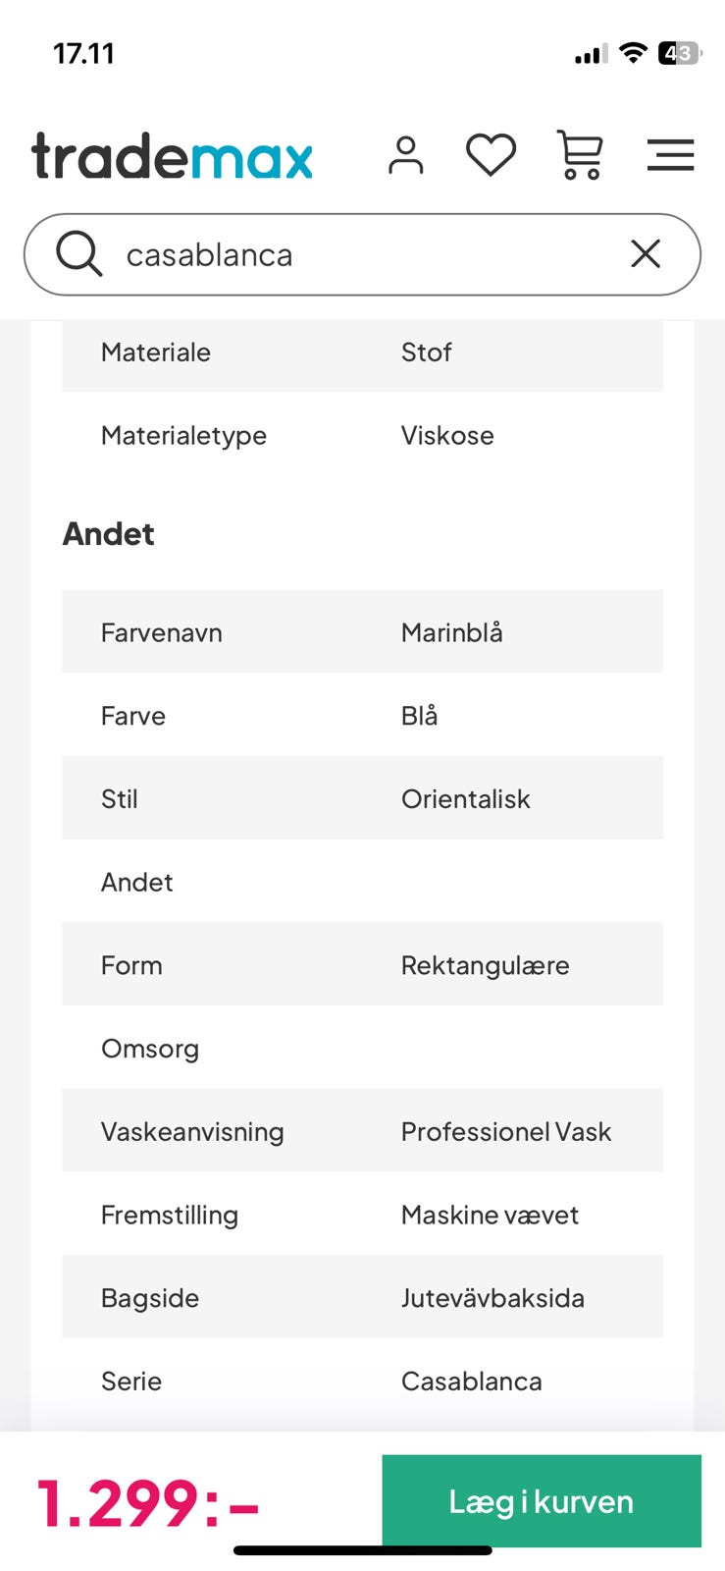Tap the battery indicator in status bar
This screenshot has width=725, height=1571.
point(679,53)
